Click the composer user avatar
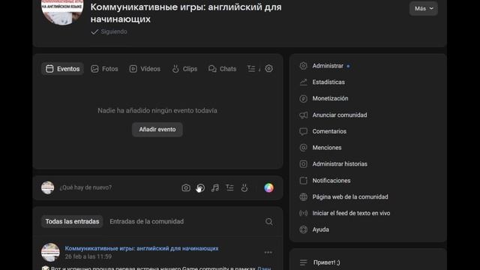Screen dimensions: 480x270 [48, 187]
